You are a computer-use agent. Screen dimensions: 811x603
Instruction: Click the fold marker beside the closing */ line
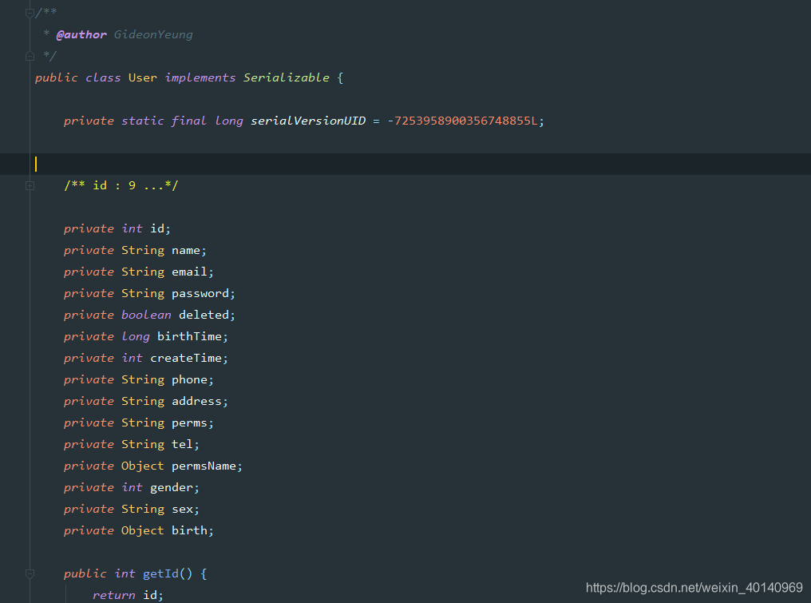pos(29,55)
